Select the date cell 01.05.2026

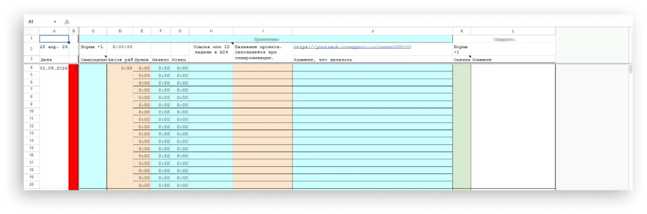[x=54, y=68]
